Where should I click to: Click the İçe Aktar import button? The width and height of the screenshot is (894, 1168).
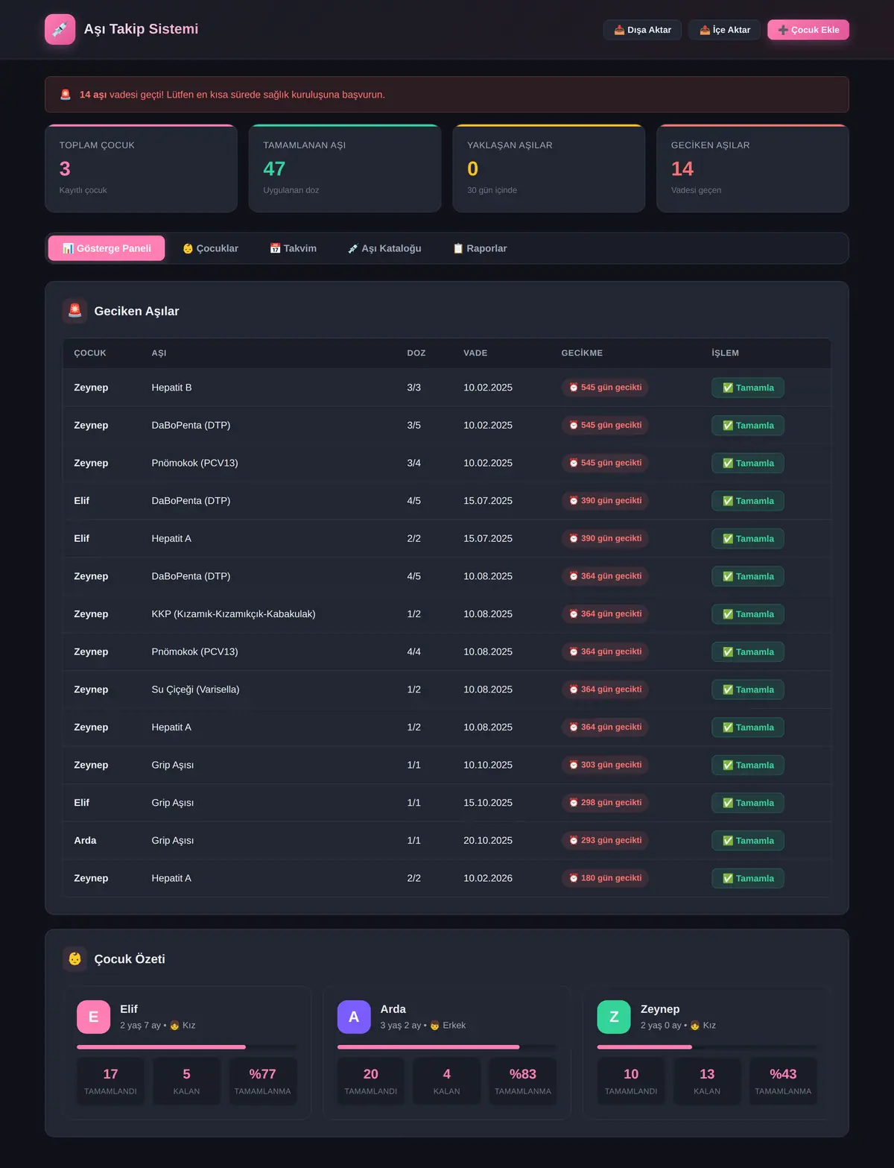tap(725, 30)
